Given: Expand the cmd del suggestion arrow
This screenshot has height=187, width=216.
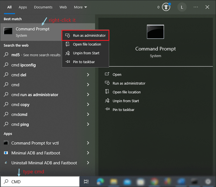Looking at the screenshot, I should click(88, 75).
